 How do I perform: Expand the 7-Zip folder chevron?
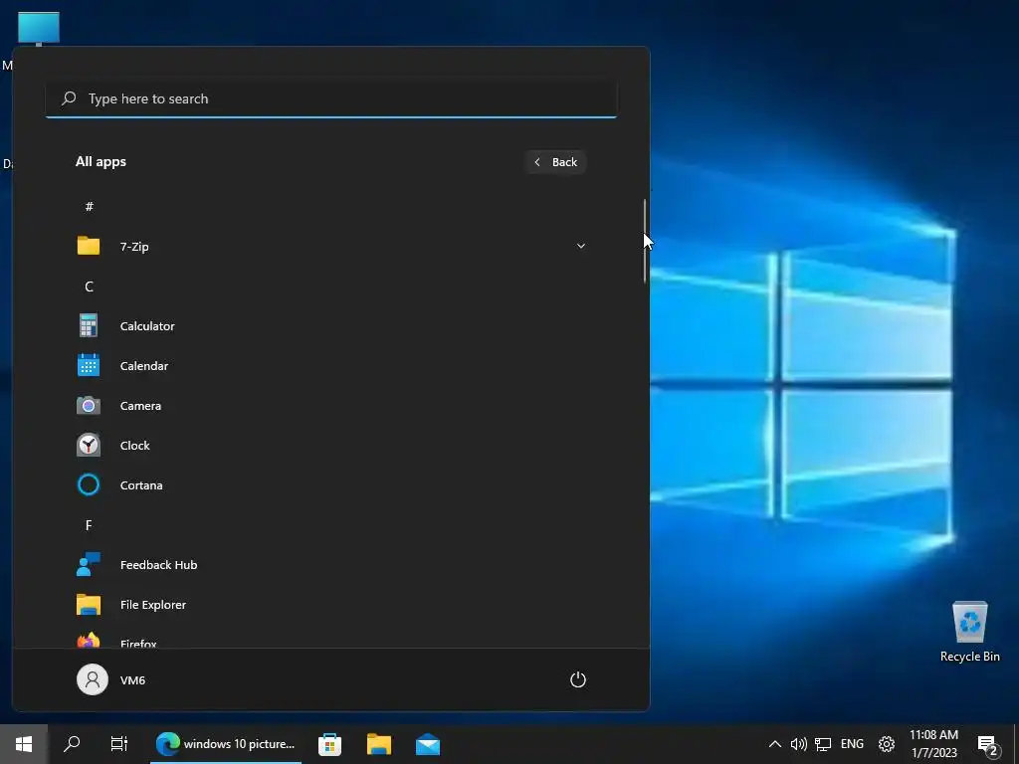581,247
